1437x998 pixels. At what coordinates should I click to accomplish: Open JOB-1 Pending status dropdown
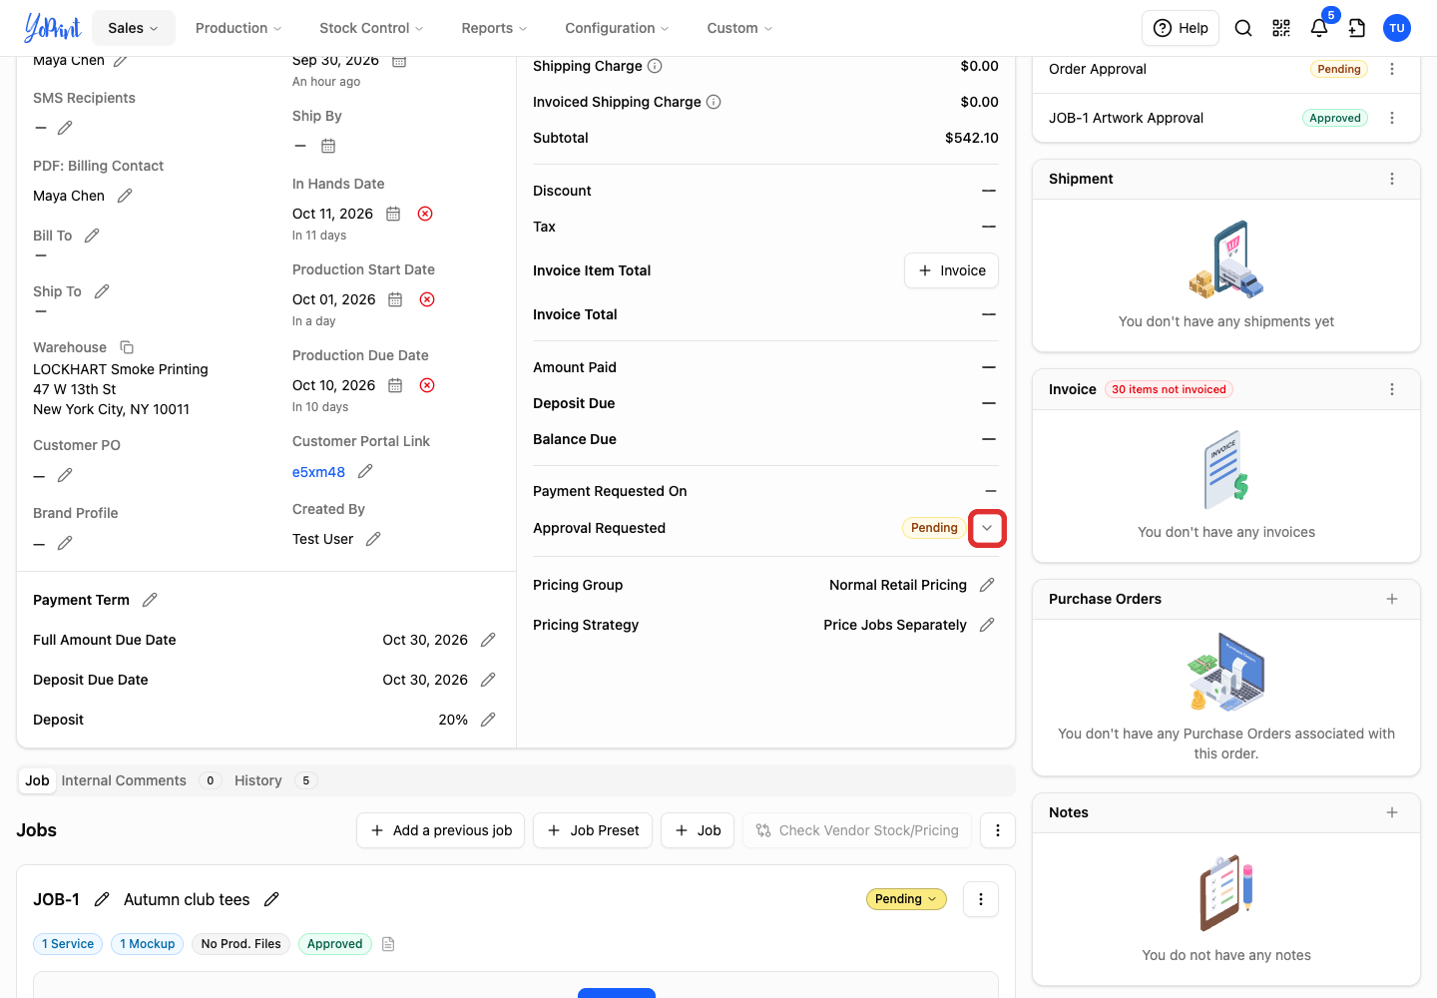(906, 899)
